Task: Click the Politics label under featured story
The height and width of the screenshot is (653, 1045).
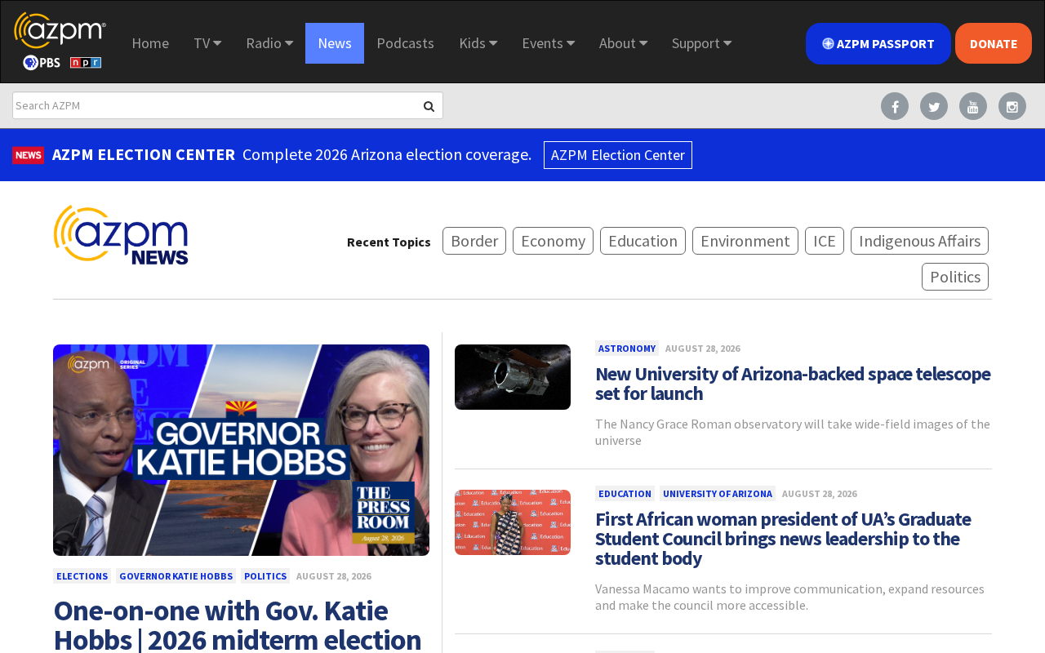Action: pos(265,576)
